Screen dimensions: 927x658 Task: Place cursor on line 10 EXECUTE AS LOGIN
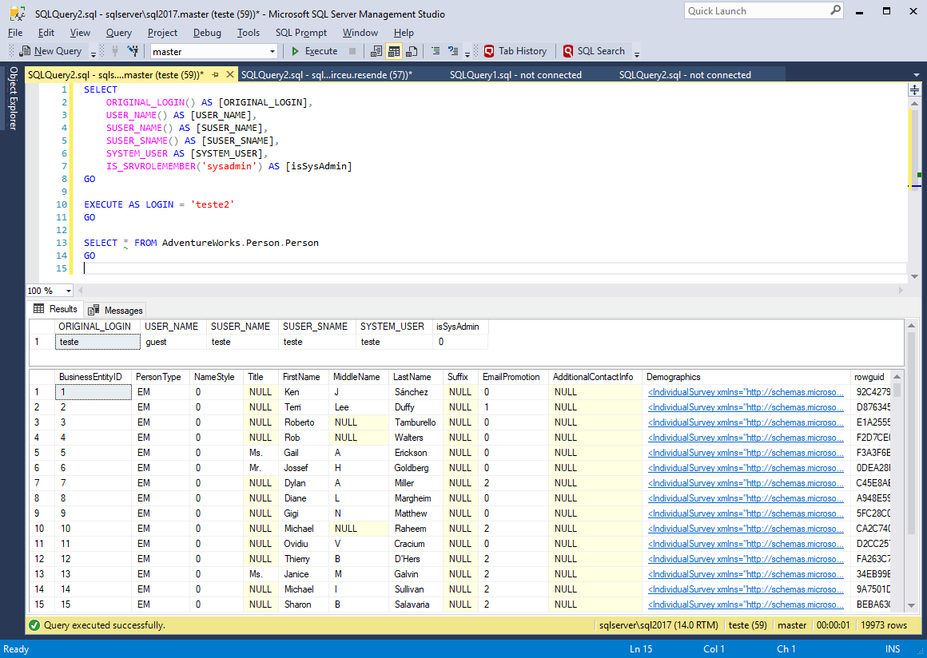pos(159,204)
